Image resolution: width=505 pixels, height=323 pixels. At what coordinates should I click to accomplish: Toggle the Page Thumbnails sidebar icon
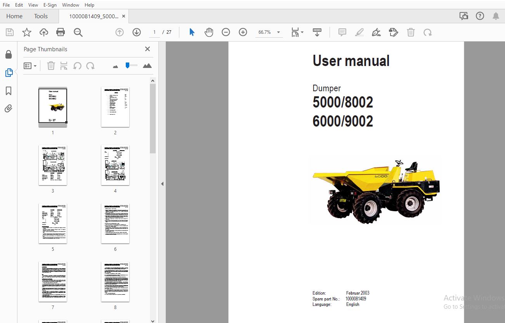(9, 73)
